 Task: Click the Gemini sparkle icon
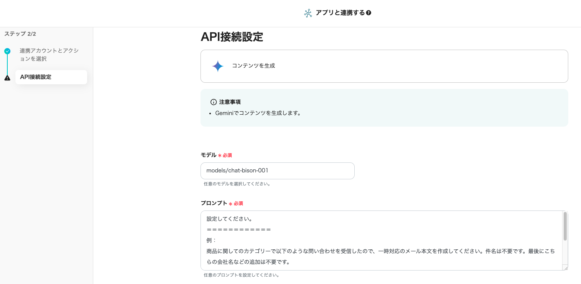click(x=217, y=66)
